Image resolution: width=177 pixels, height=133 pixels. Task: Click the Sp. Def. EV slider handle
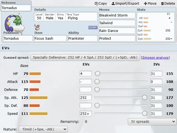[x=97, y=105]
